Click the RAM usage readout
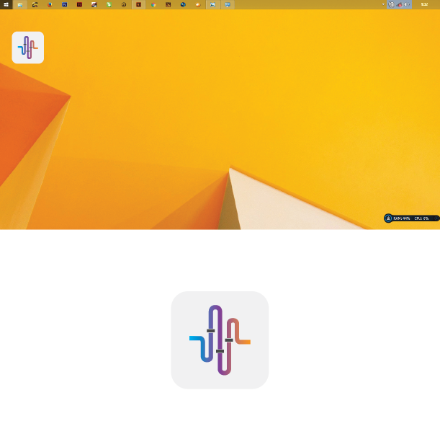This screenshot has width=440, height=439. pyautogui.click(x=402, y=218)
